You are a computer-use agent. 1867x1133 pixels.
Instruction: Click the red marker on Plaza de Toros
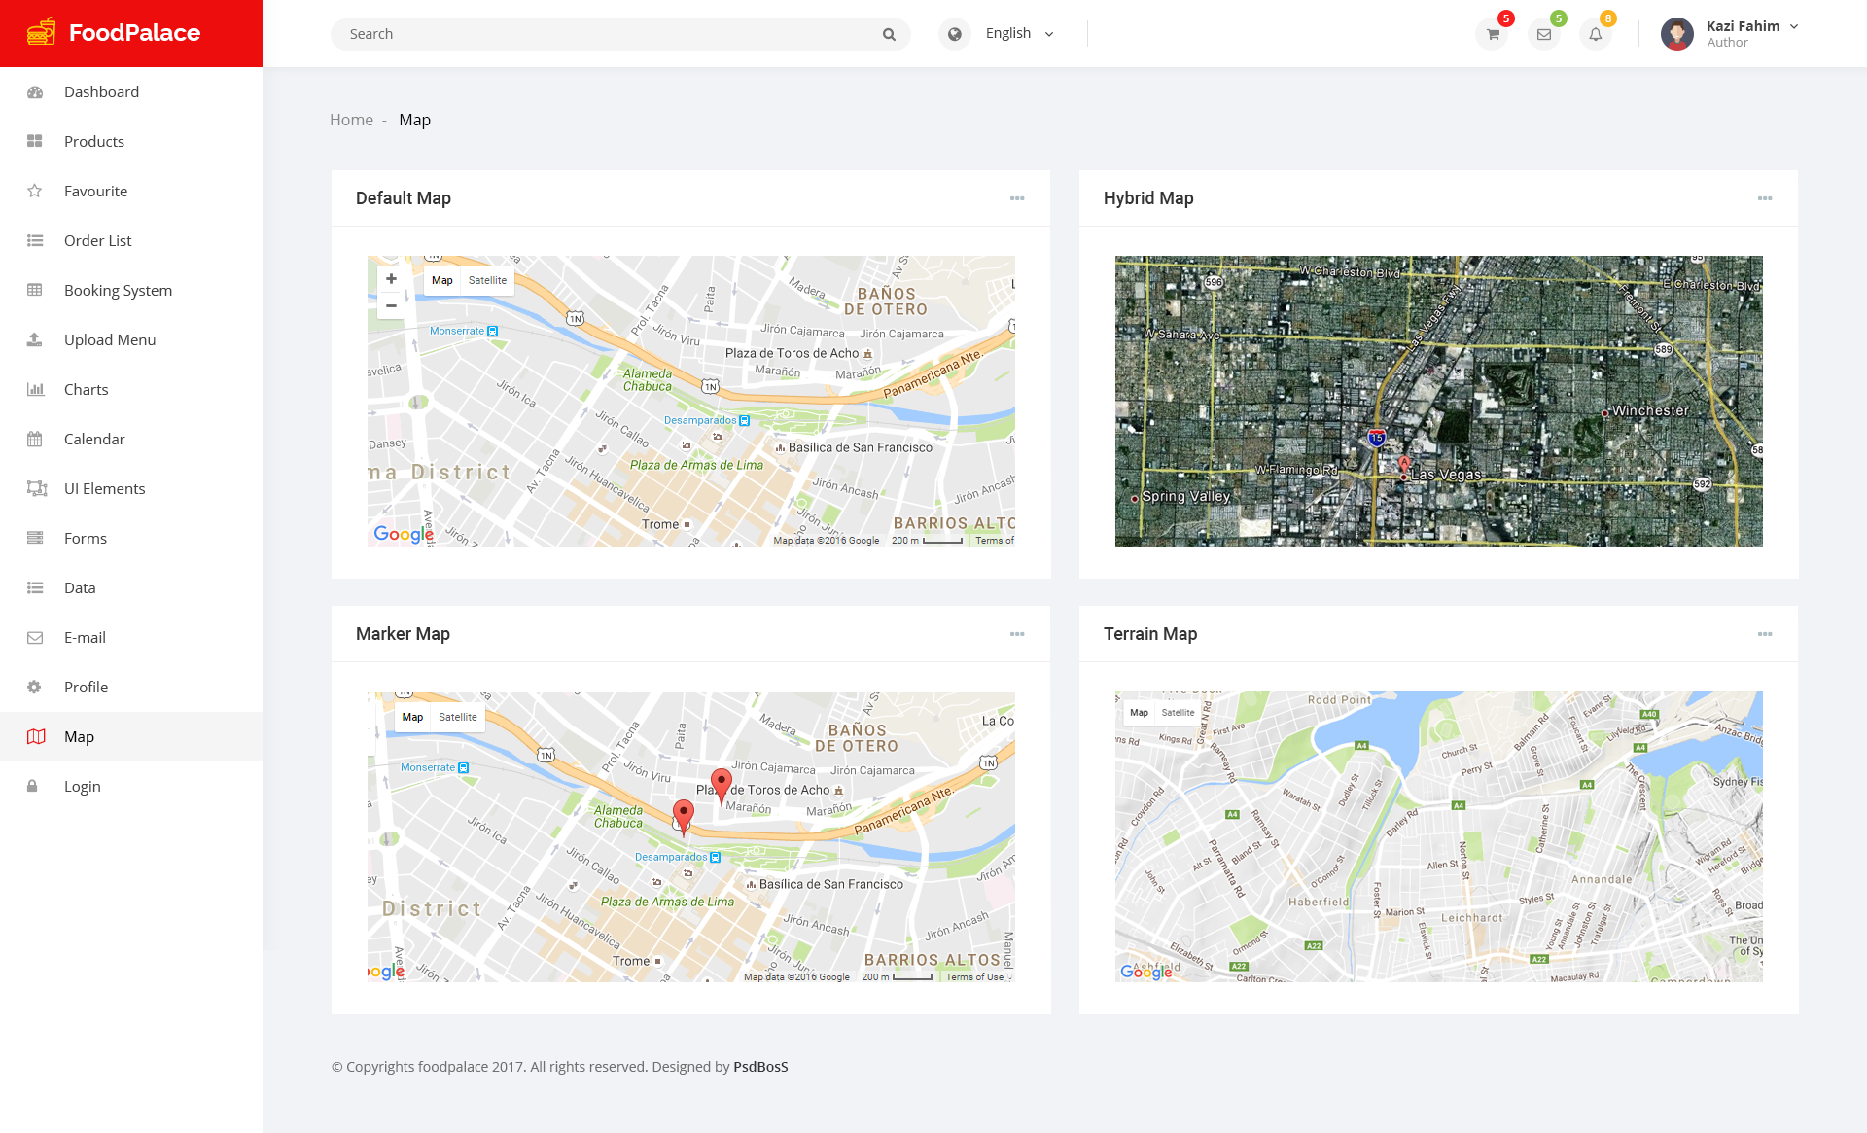pos(721,783)
